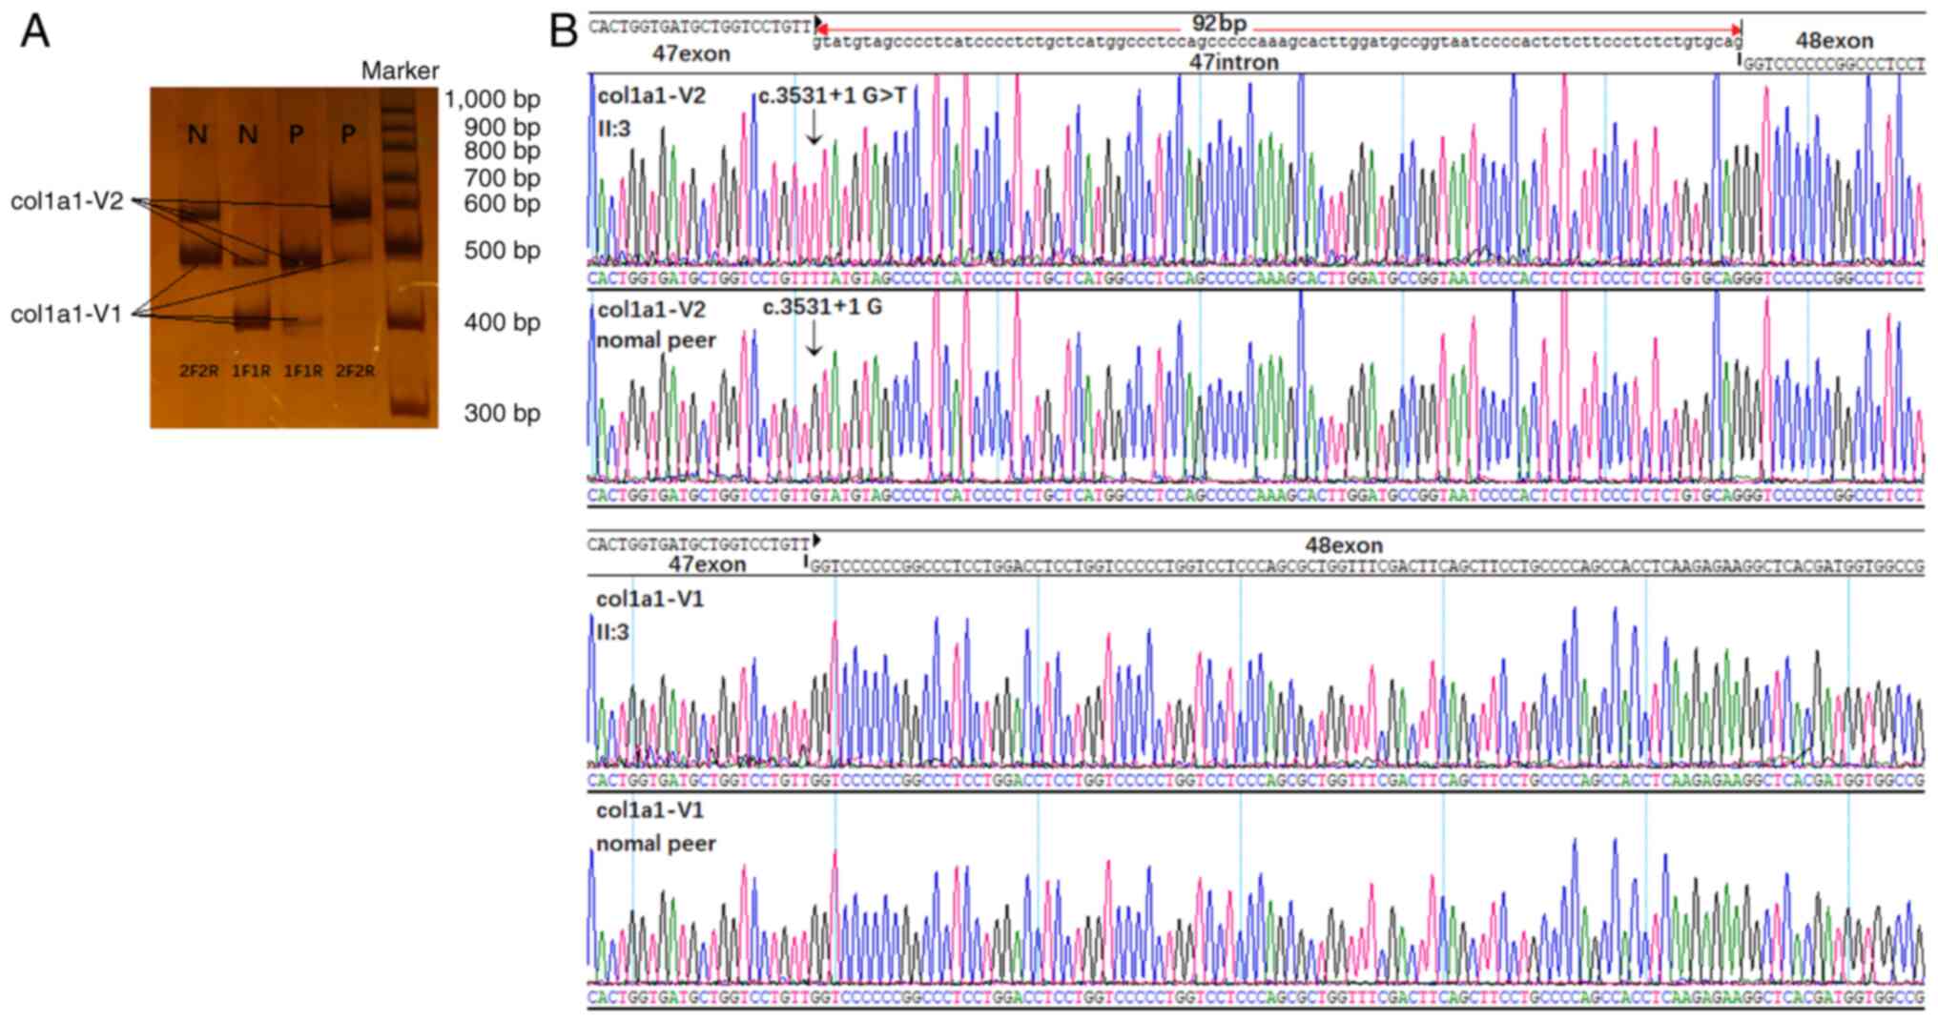Viewport: 1938px width, 1022px height.
Task: Click the arrow under the c.3531+1 G label
Action: click(x=814, y=337)
